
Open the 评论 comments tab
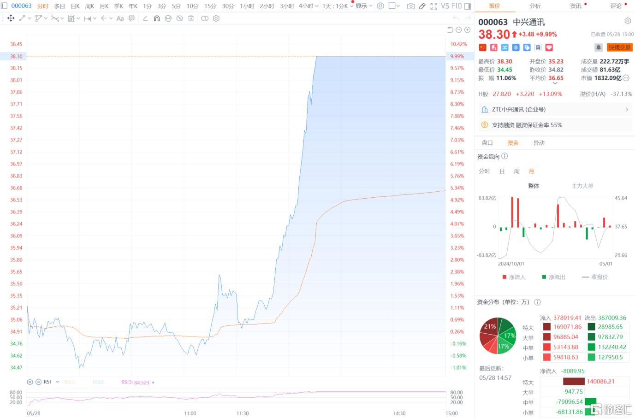click(x=616, y=6)
